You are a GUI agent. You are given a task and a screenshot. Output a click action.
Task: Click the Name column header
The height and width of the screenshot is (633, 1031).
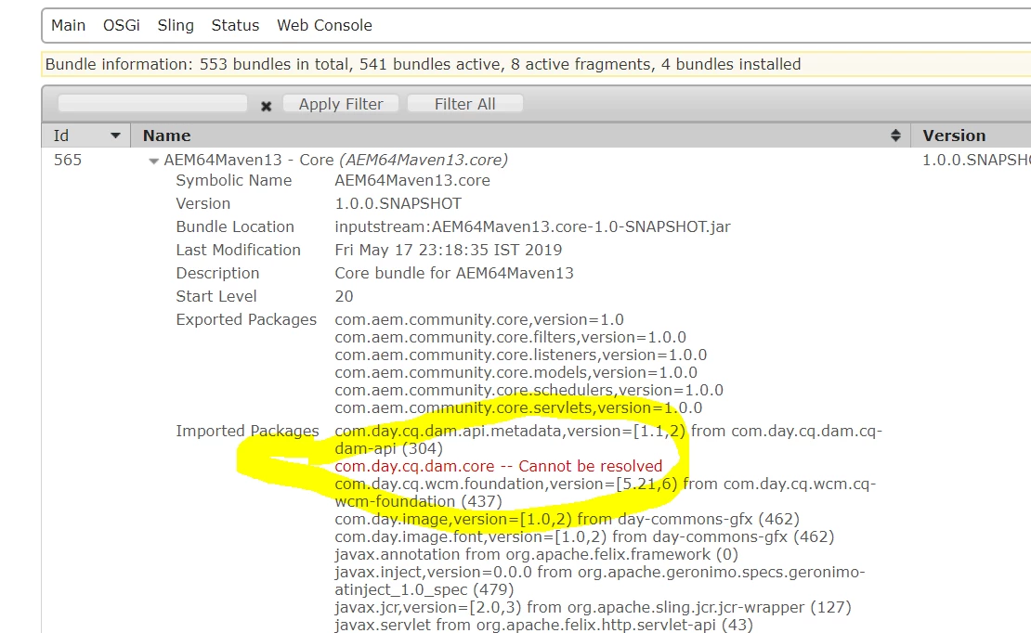(x=167, y=136)
